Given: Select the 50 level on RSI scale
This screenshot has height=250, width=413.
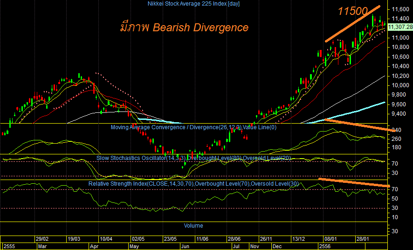Looking at the screenshot, I should (x=394, y=199).
